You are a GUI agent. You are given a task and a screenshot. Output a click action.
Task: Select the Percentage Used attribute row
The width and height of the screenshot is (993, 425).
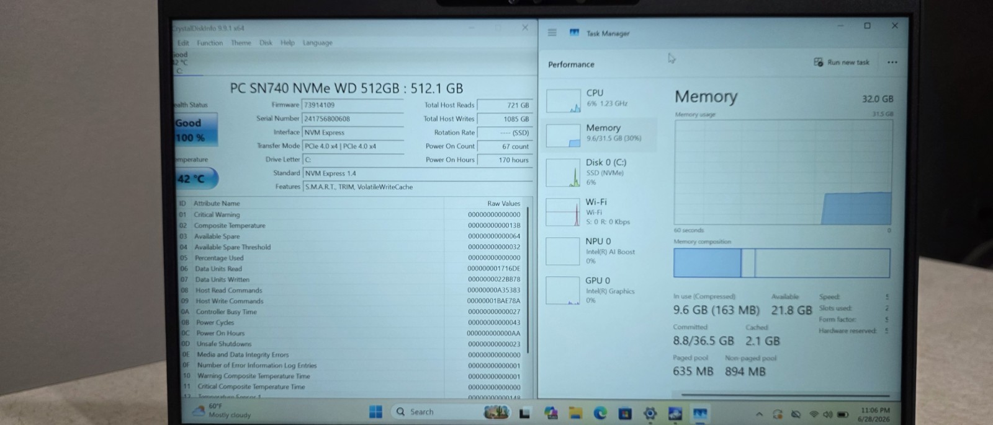click(351, 258)
